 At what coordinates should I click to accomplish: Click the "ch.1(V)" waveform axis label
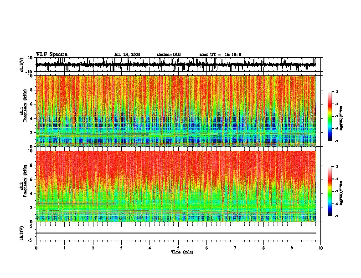22,65
